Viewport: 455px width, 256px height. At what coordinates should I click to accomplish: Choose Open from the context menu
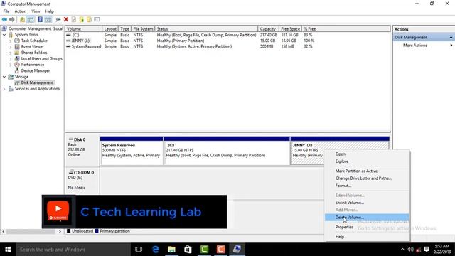pyautogui.click(x=367, y=154)
